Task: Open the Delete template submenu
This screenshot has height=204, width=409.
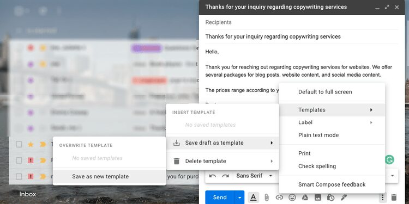Action: coord(222,161)
